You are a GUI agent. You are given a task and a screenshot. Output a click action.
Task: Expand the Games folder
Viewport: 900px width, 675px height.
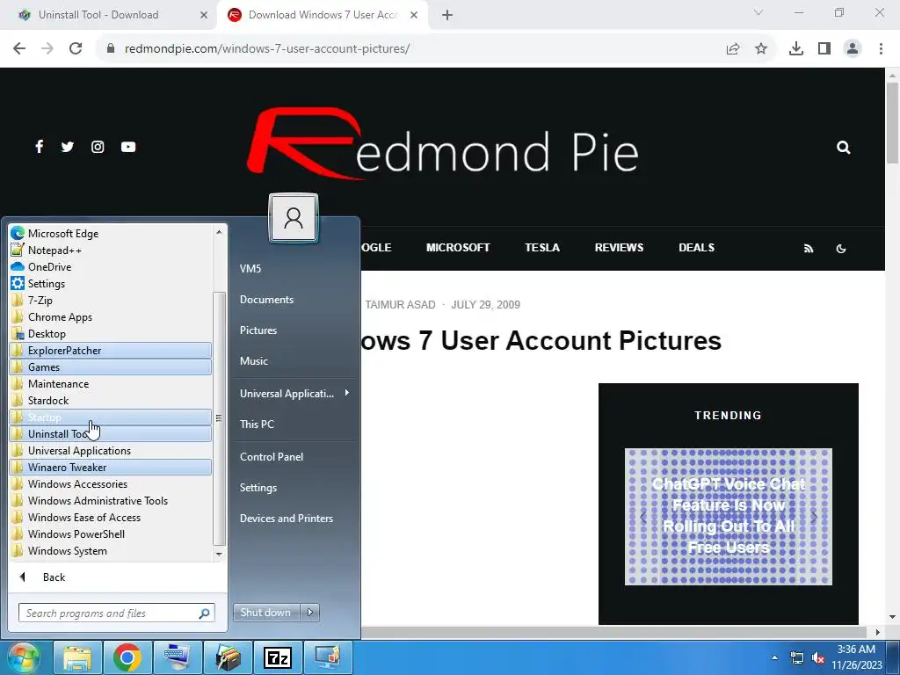(111, 367)
